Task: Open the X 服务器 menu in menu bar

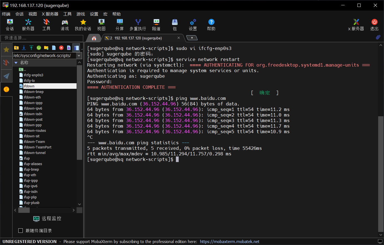Action: pyautogui.click(x=50, y=14)
